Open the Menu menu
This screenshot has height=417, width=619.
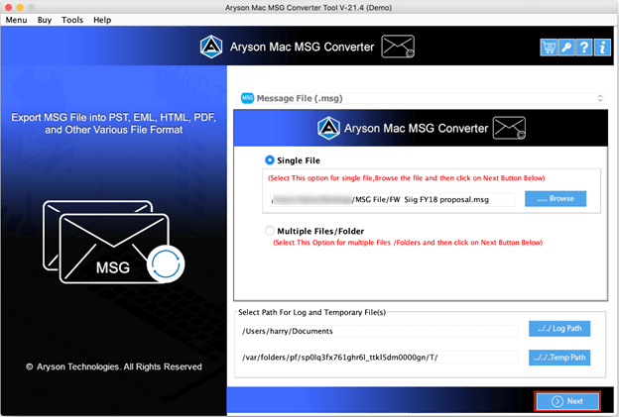(x=16, y=20)
